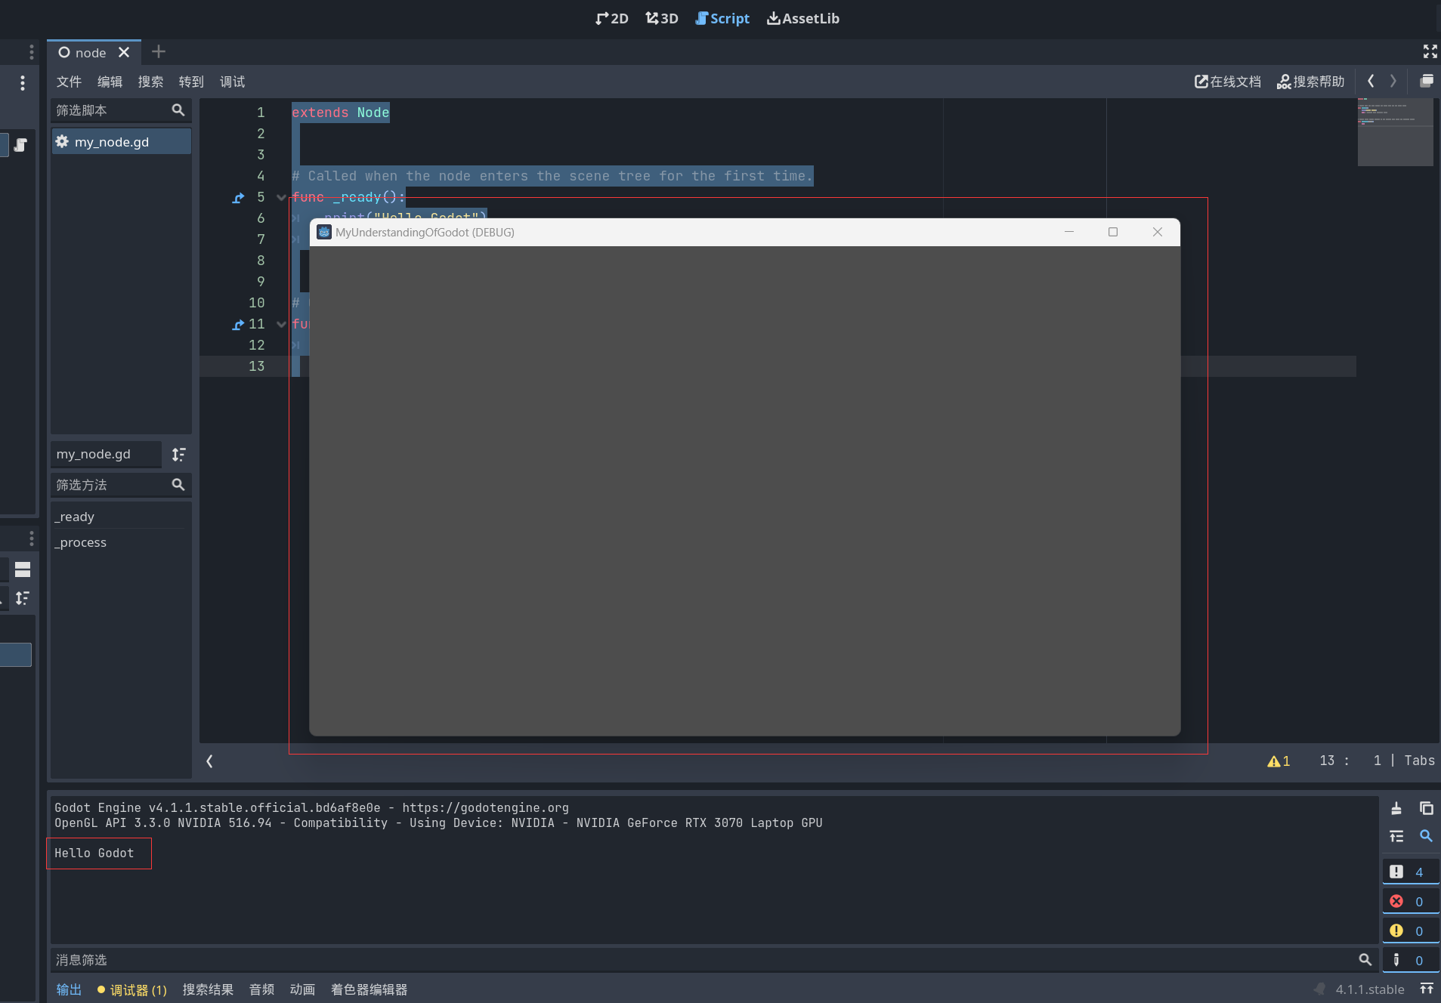Open the 调试器 (1) panel tab
Viewport: 1441px width, 1003px height.
point(132,989)
